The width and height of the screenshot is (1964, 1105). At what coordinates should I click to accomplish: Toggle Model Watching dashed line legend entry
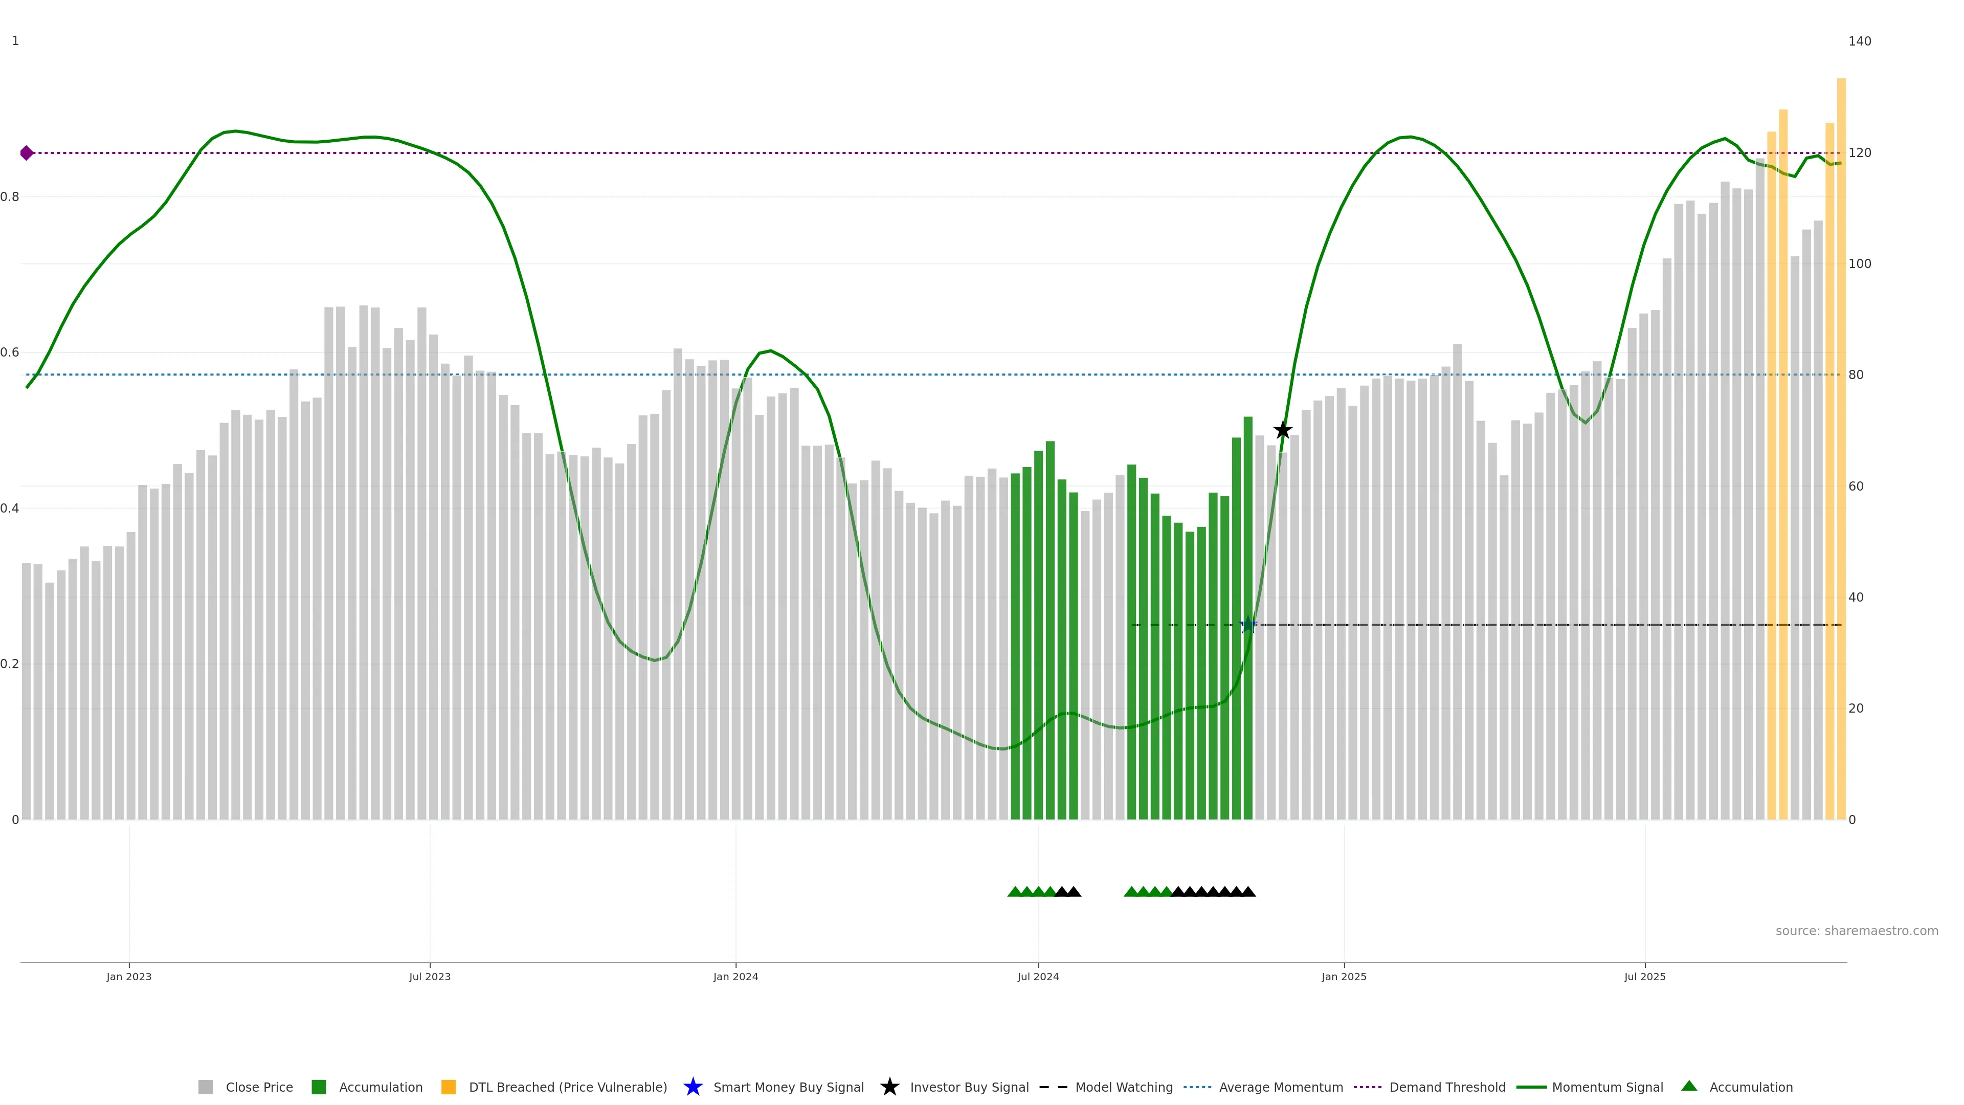pos(1123,1087)
